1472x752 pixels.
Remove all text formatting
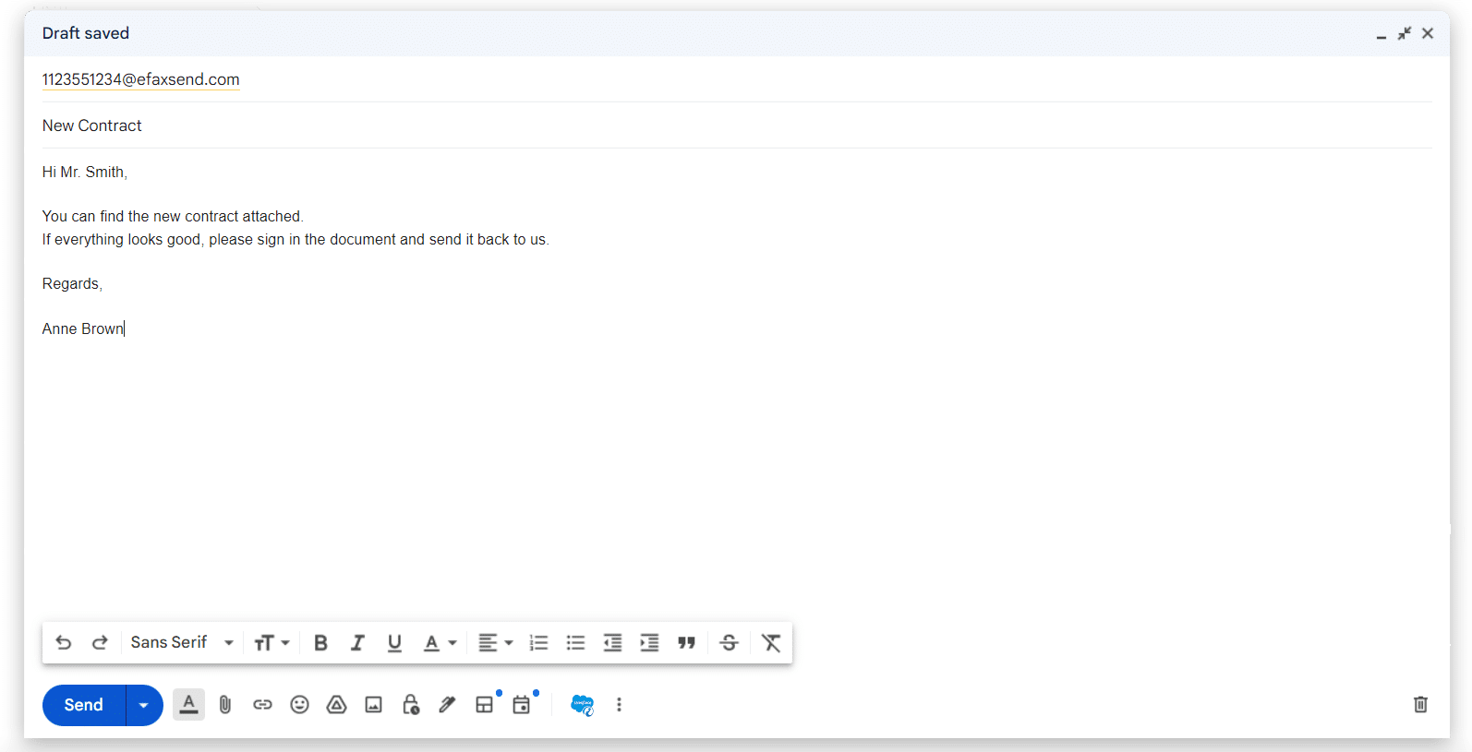(771, 642)
